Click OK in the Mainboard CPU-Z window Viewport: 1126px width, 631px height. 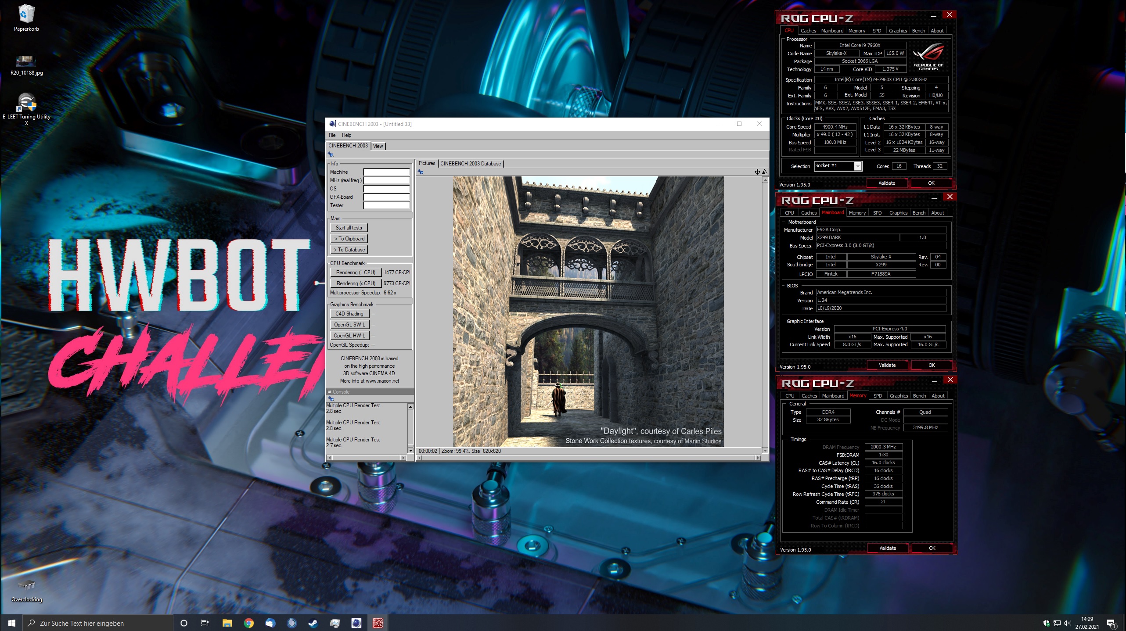click(x=932, y=365)
